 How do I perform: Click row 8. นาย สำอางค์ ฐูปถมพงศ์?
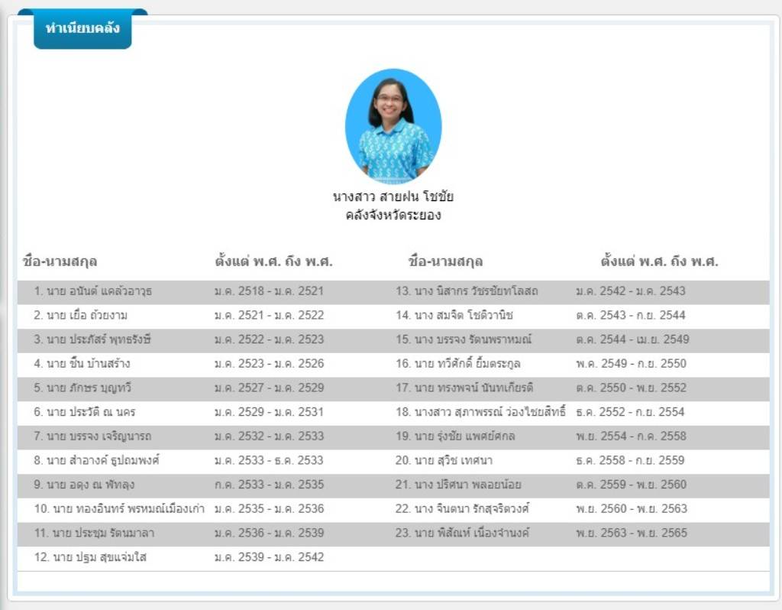click(x=97, y=460)
